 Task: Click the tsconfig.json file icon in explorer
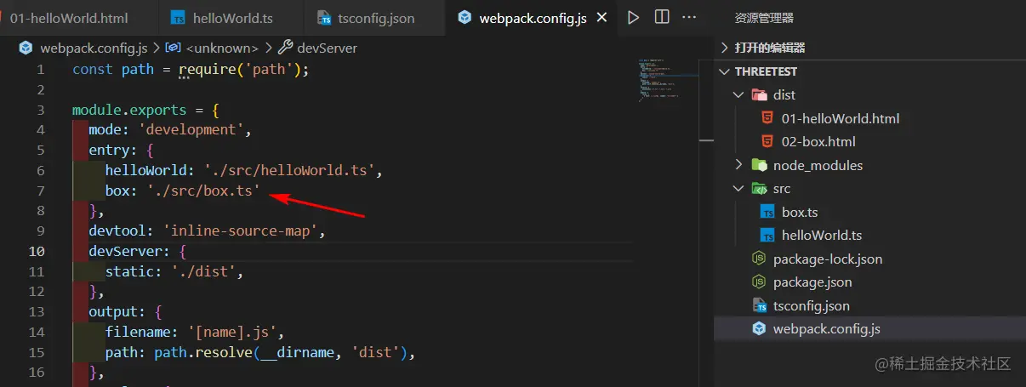coord(759,305)
